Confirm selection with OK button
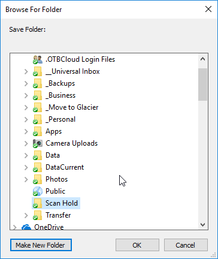Viewport: 218px width, 259px height. [x=137, y=245]
